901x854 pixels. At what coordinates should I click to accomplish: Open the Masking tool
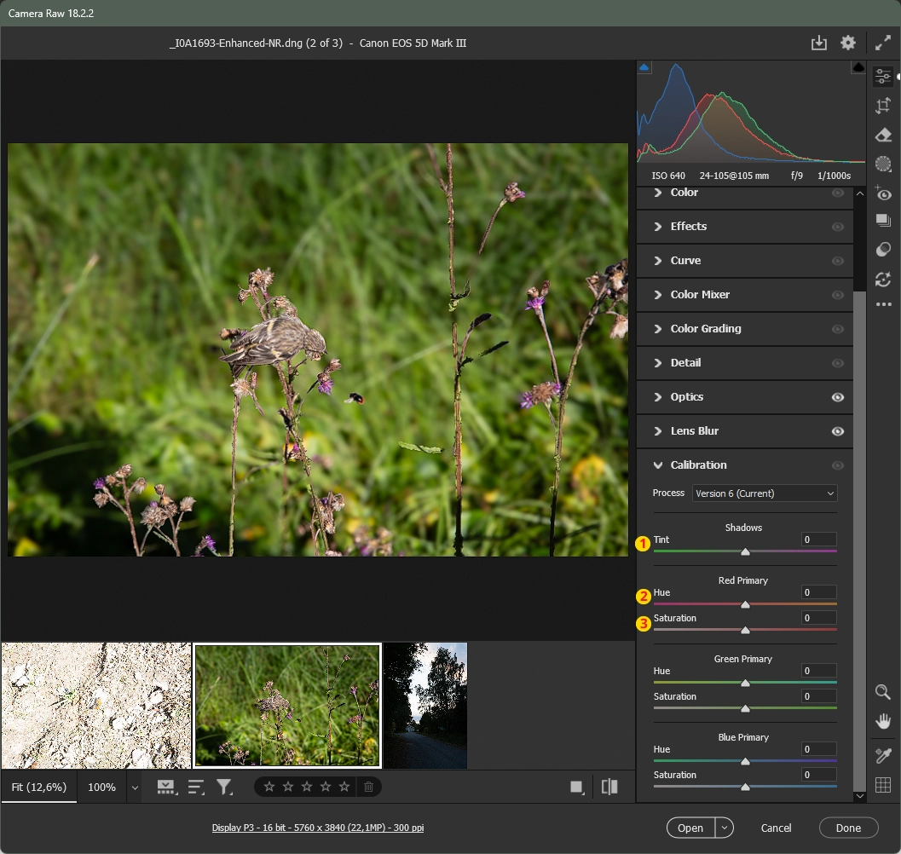883,164
